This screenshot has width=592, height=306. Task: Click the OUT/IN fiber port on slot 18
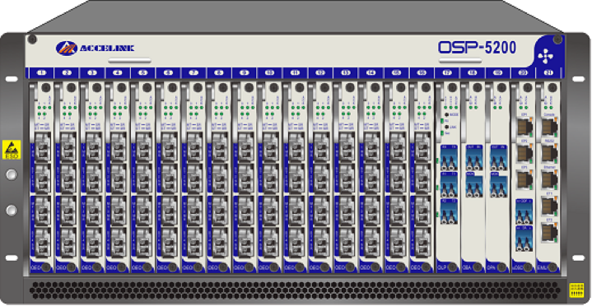pos(474,157)
